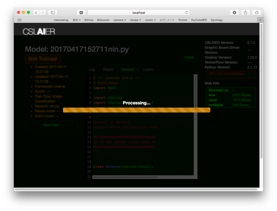
Task: Expand the camera bookmarks folder
Action: 120,20
